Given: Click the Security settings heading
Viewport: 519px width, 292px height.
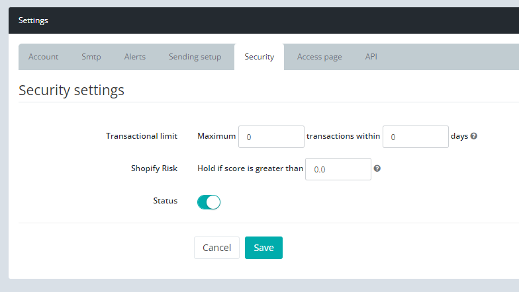Looking at the screenshot, I should coord(71,90).
